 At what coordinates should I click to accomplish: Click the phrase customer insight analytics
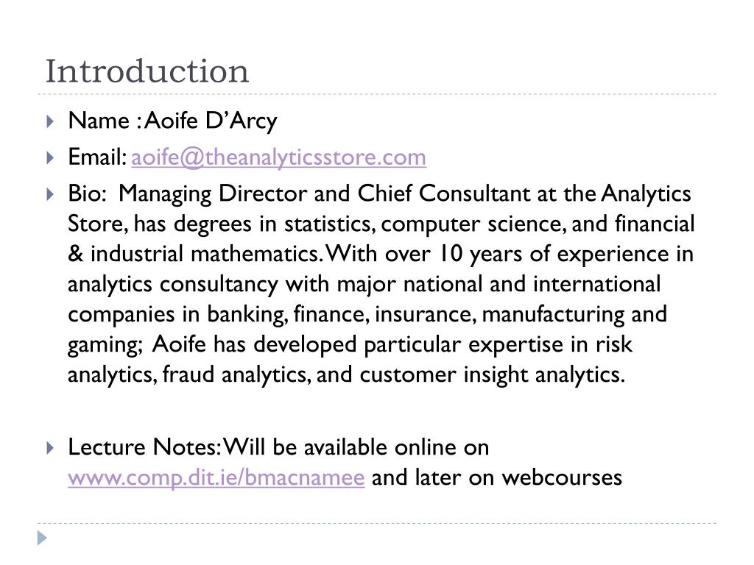tap(493, 375)
